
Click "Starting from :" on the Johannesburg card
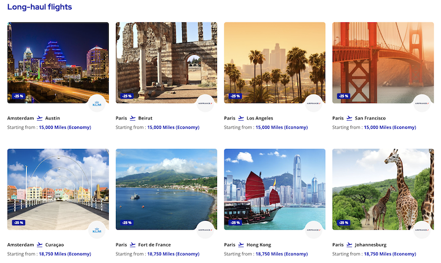348,254
